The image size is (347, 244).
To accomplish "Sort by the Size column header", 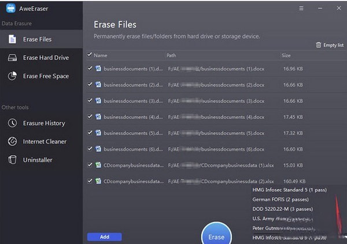I will click(x=286, y=55).
